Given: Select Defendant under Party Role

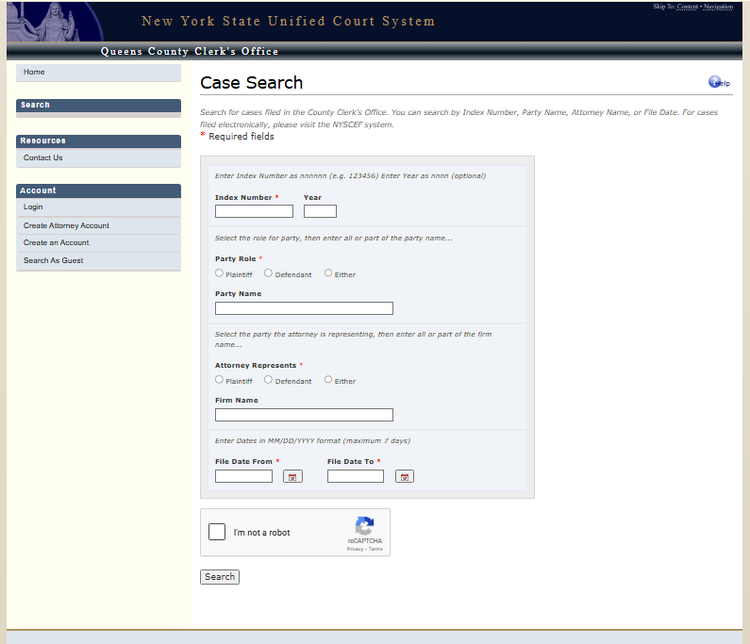Looking at the screenshot, I should pyautogui.click(x=269, y=273).
